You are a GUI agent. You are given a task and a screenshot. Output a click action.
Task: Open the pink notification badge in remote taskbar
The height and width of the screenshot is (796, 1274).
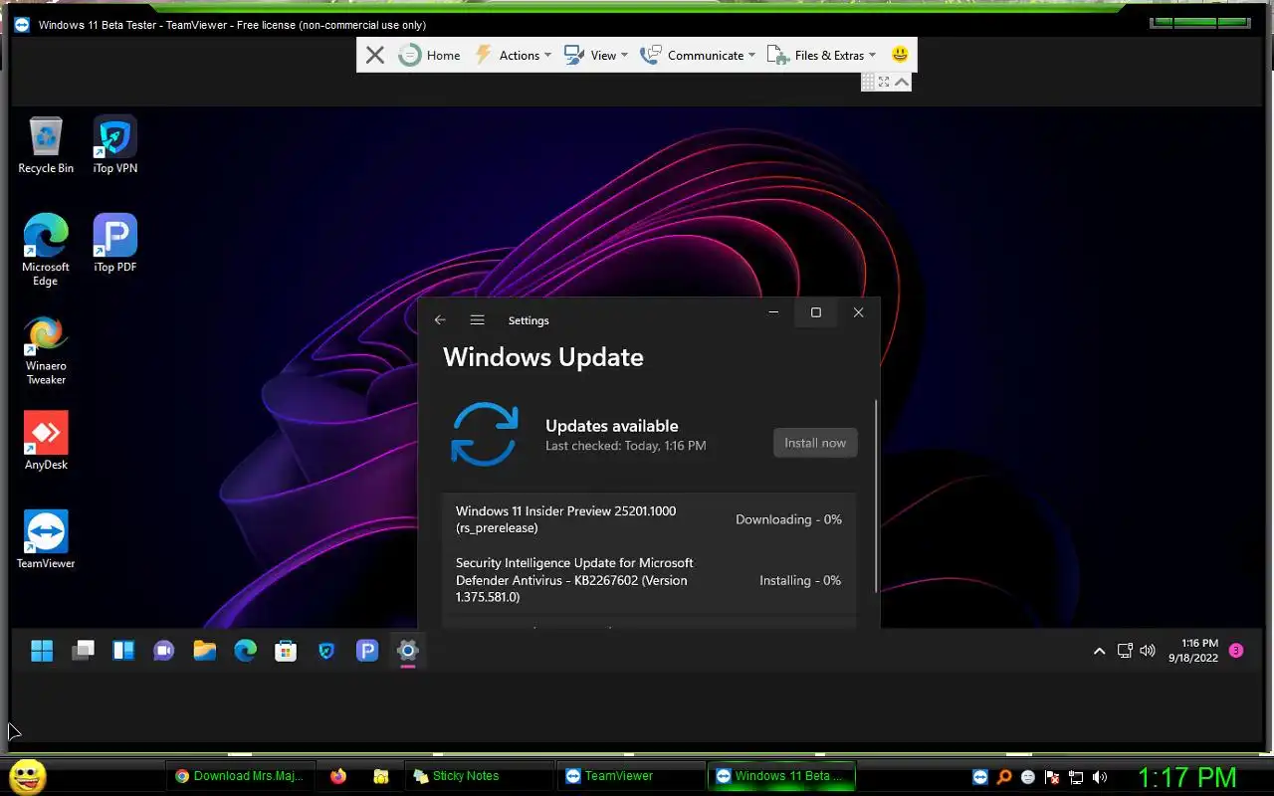tap(1236, 651)
